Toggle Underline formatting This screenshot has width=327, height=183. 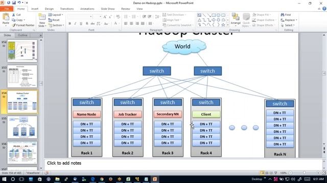click(x=81, y=23)
